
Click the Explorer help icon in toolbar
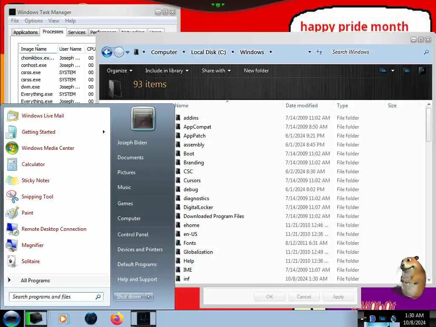pos(422,71)
